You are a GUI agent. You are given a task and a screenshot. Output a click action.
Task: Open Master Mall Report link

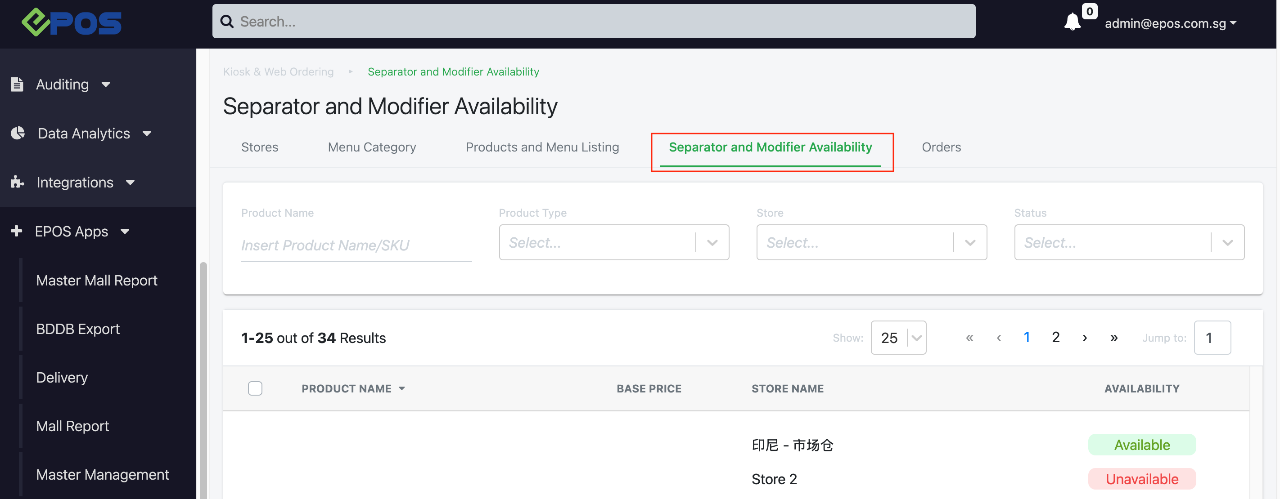(96, 281)
